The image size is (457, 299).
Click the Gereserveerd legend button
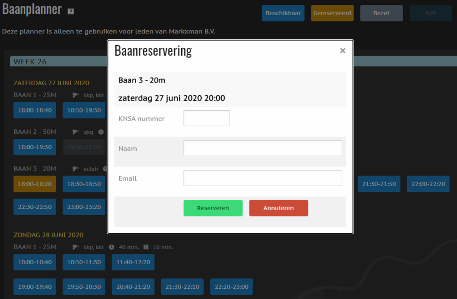[332, 13]
